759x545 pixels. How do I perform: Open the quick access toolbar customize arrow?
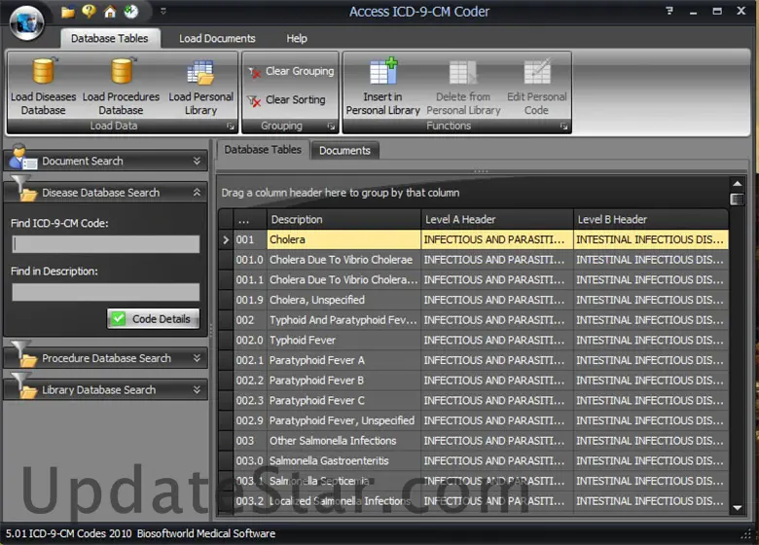(163, 11)
